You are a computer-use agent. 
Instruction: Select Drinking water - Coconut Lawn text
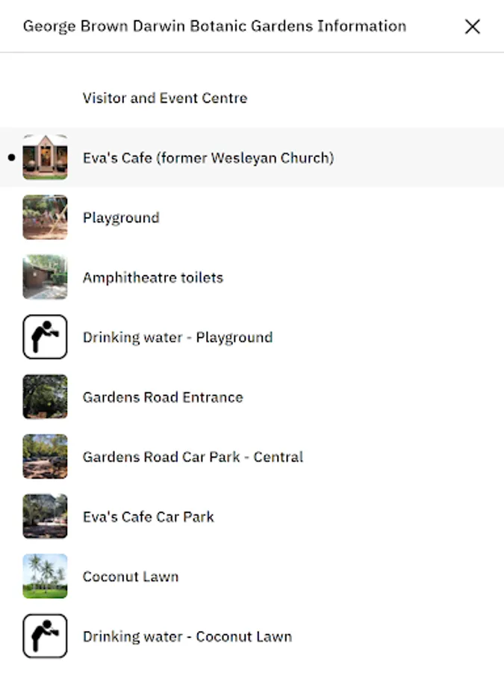187,636
